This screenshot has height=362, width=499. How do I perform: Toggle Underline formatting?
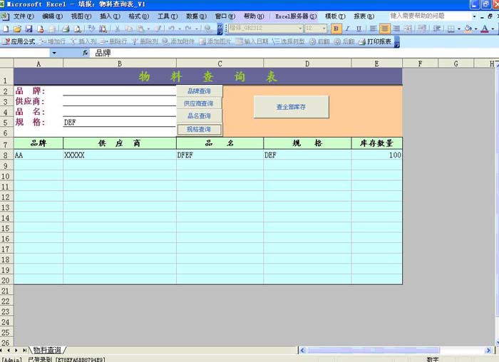coord(358,29)
